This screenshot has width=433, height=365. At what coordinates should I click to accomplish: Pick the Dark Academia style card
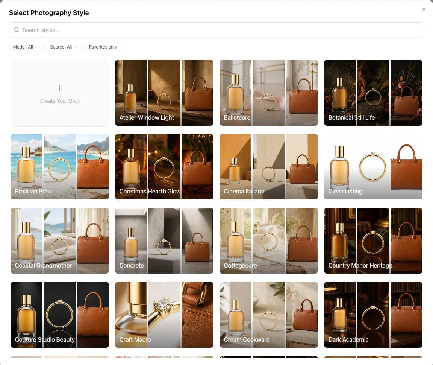click(373, 315)
